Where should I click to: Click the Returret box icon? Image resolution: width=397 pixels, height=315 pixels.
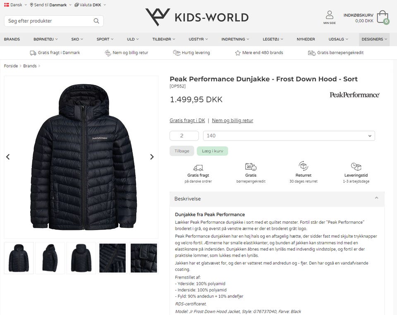304,166
